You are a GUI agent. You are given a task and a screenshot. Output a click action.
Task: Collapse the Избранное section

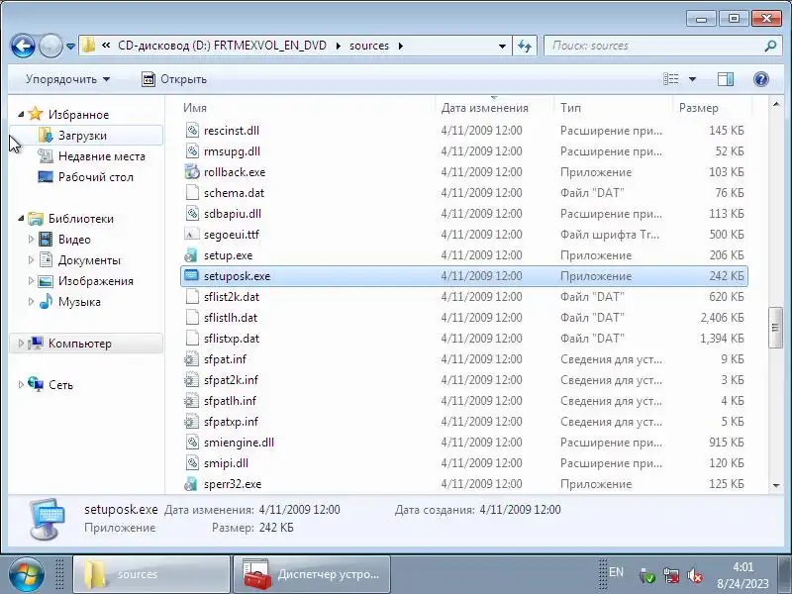pos(21,114)
